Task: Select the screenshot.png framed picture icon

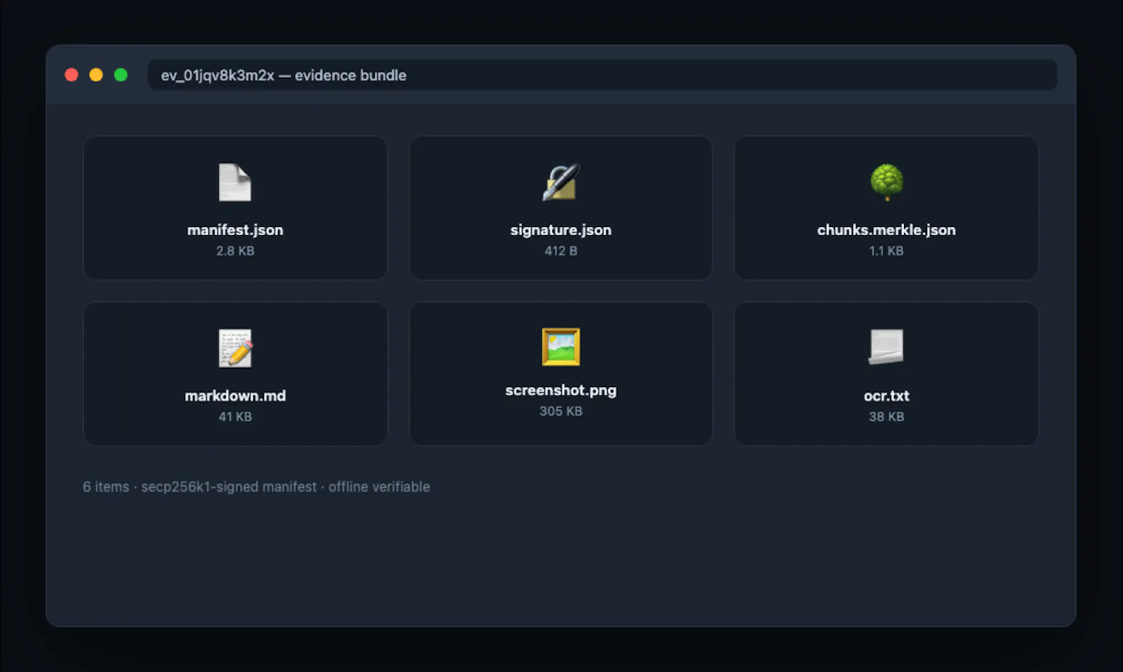Action: pyautogui.click(x=561, y=347)
